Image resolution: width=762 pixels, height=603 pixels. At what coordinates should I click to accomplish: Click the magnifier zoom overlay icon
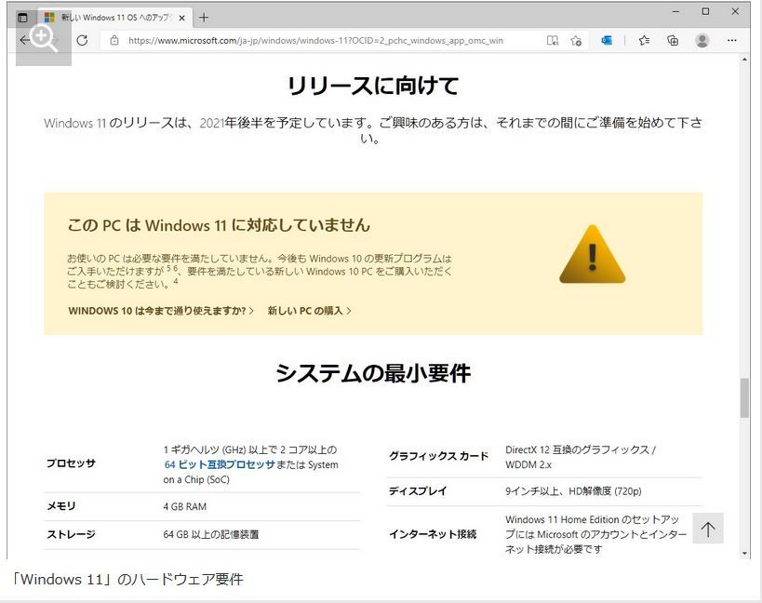43,38
